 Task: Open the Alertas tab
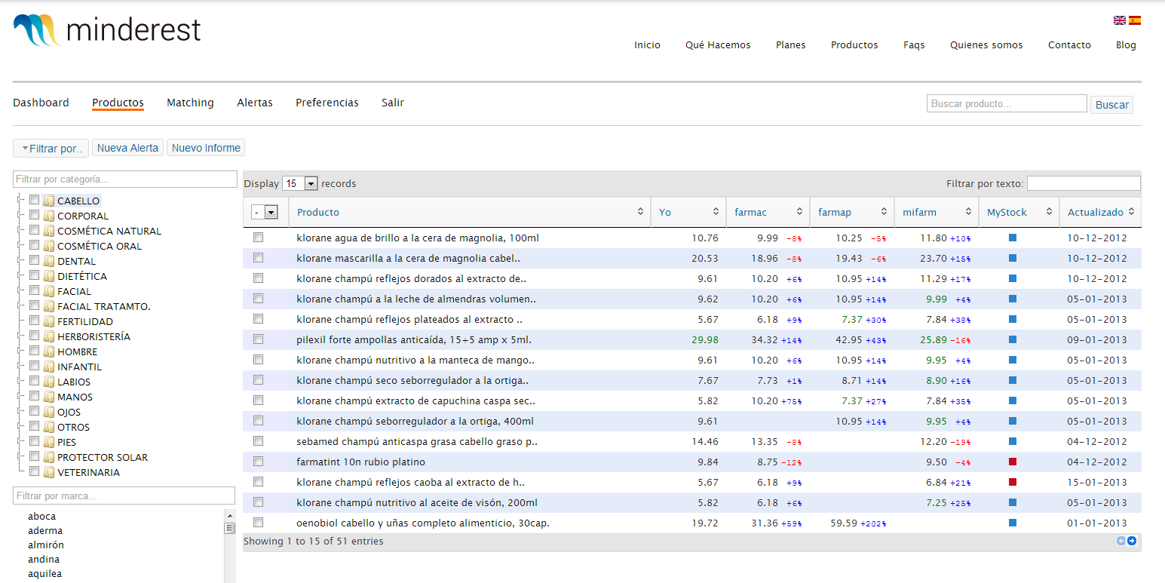[255, 103]
